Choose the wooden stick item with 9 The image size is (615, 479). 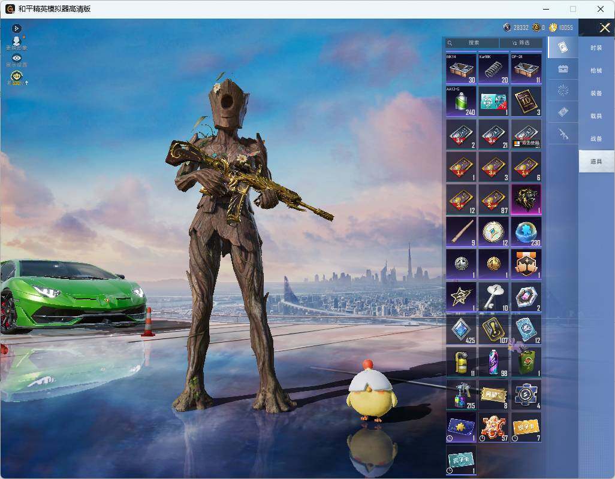462,232
